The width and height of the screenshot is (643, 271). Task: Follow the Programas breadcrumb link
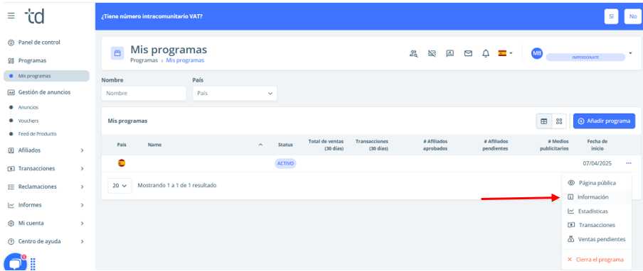[144, 60]
